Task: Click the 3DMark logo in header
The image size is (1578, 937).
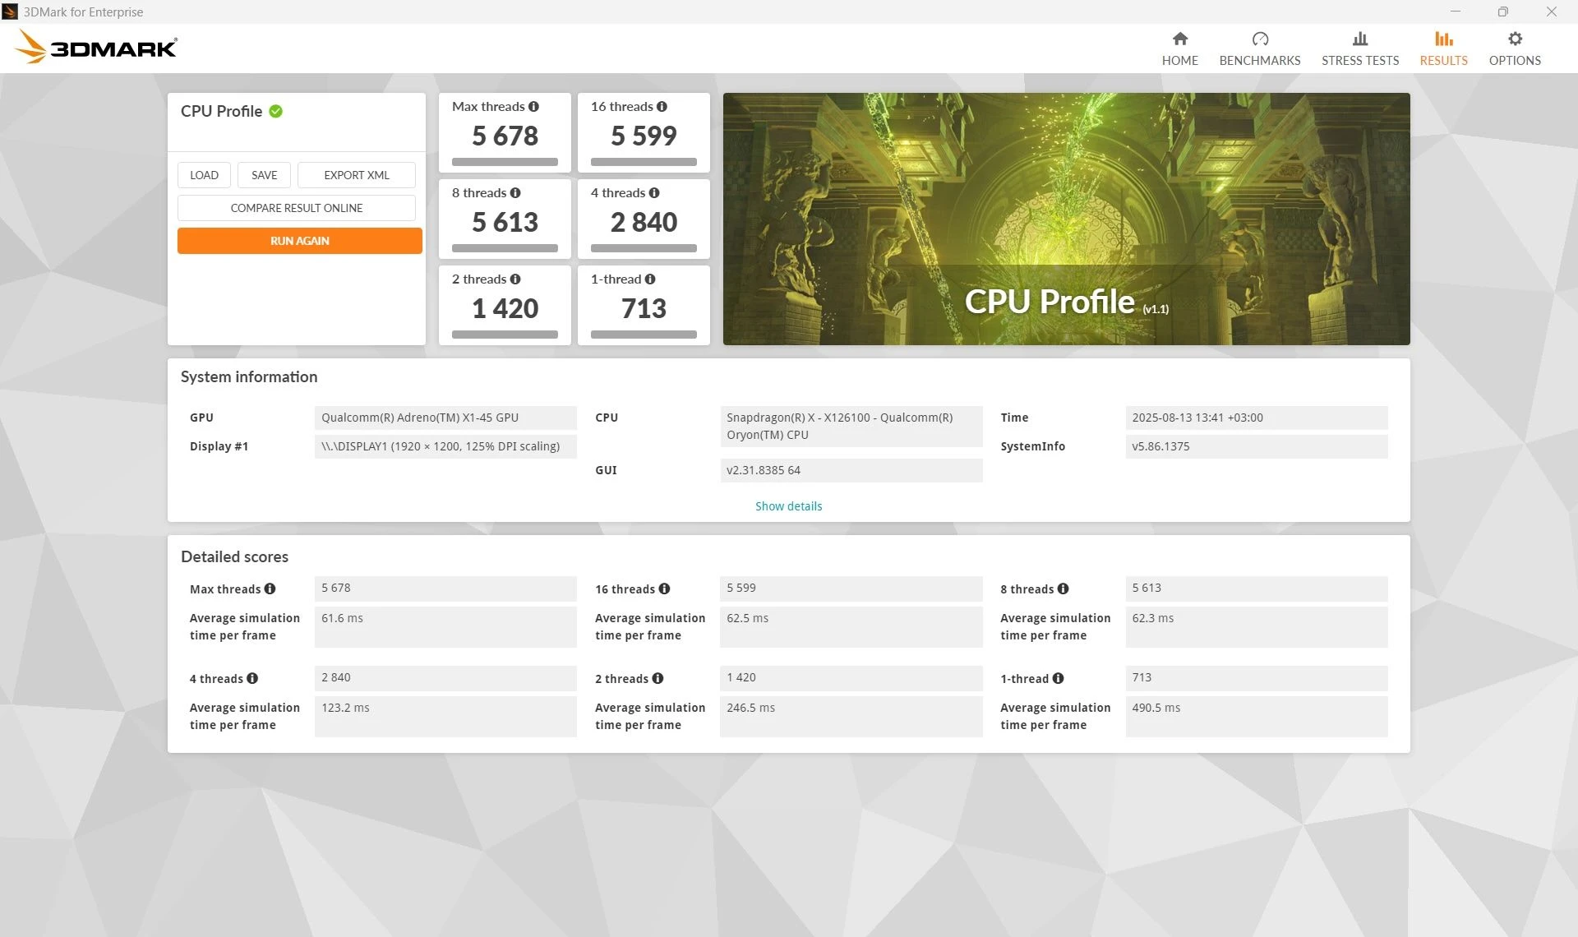Action: tap(96, 47)
